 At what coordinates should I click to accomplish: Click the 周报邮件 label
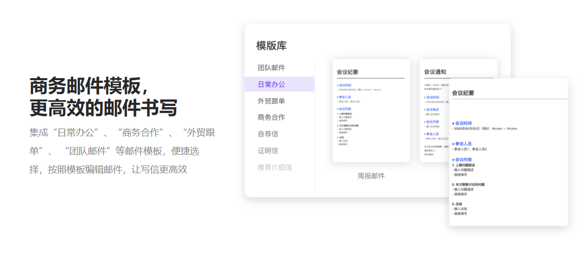[371, 176]
